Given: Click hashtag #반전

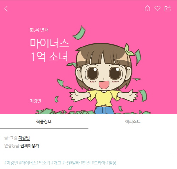Looking at the screenshot, I should tap(86, 163).
